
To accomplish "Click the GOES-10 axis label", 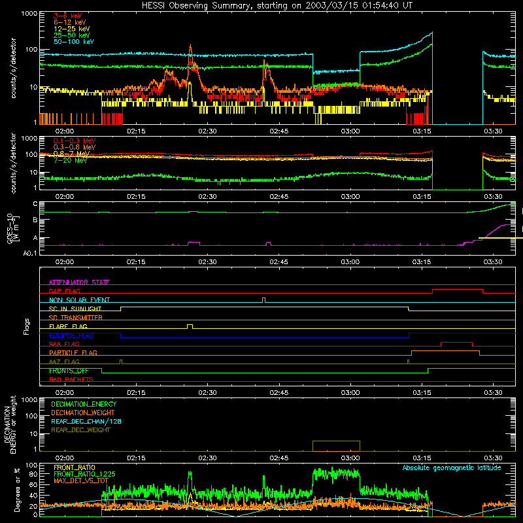I will pyautogui.click(x=13, y=229).
